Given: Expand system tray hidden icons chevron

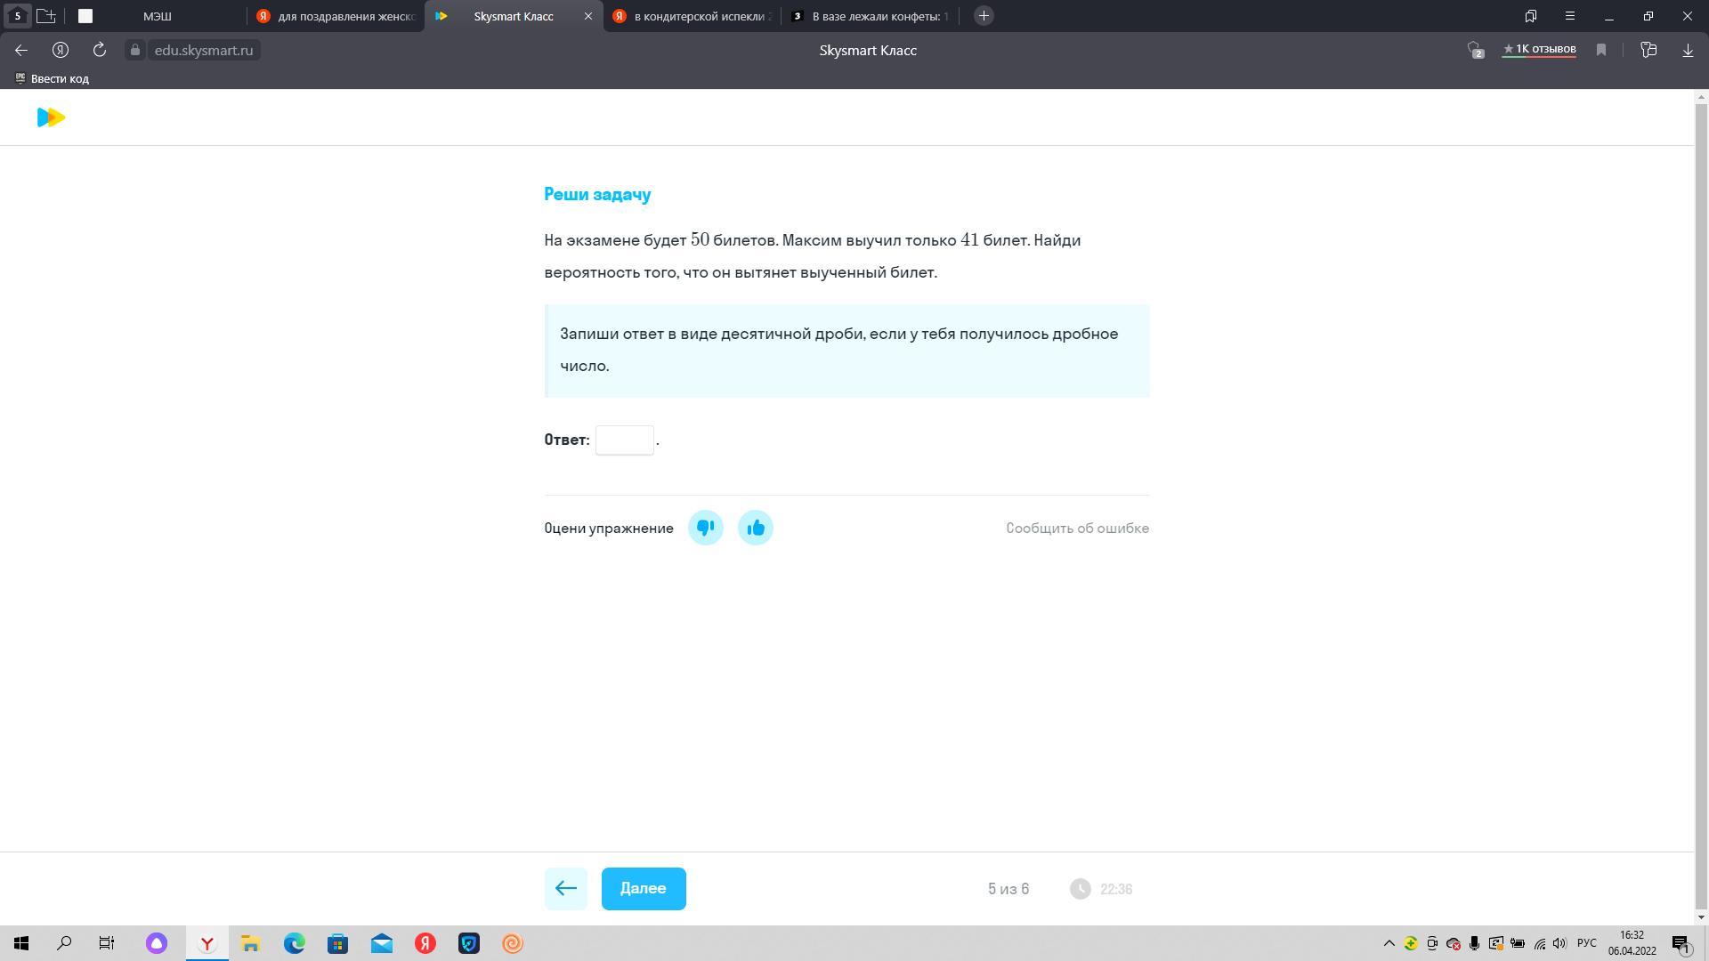Looking at the screenshot, I should (1388, 943).
